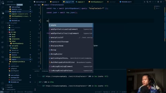The width and height of the screenshot is (166, 93).
Task: Click the Live Share status item
Action: point(29,92)
